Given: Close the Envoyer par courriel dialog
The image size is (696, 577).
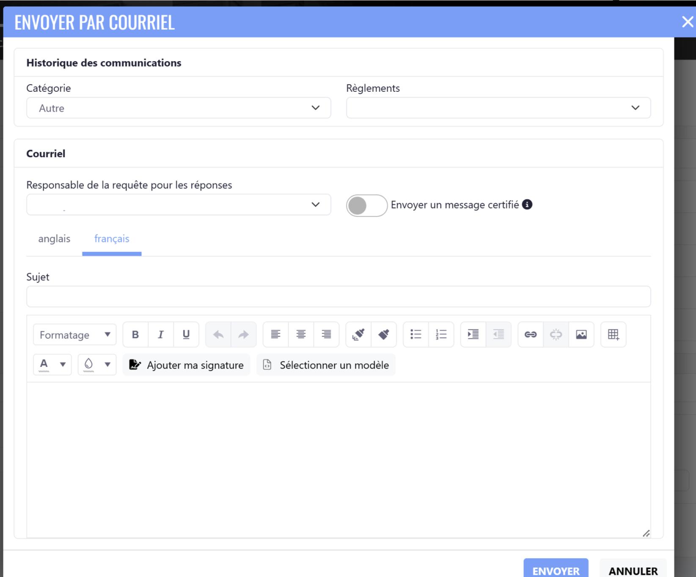Looking at the screenshot, I should [x=688, y=22].
